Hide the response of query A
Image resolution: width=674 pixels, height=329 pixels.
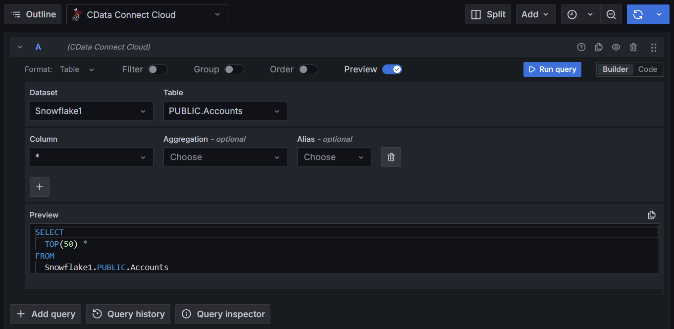(616, 47)
